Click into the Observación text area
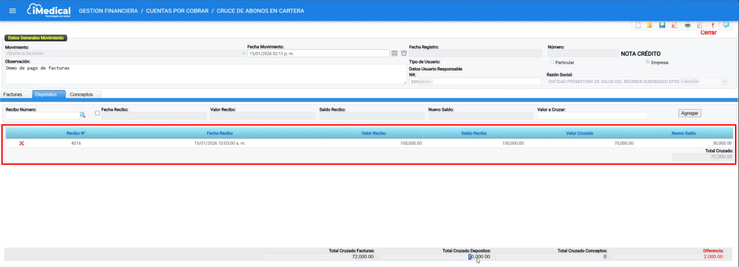Screen dimensions: 739x267 pos(205,74)
